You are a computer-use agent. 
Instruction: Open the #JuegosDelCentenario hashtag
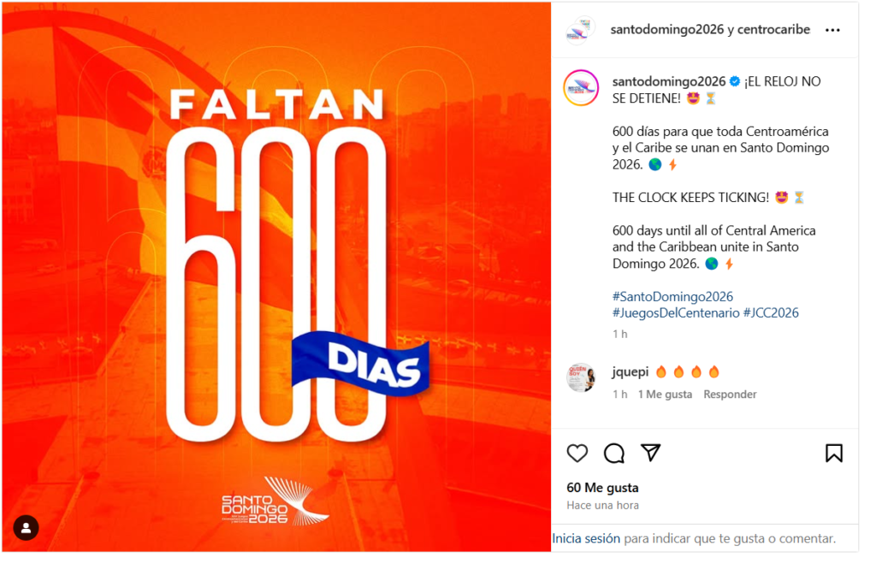tap(676, 313)
